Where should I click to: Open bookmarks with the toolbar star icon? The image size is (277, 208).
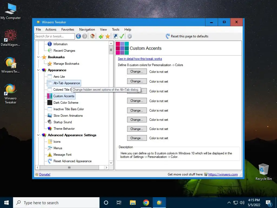[108, 37]
